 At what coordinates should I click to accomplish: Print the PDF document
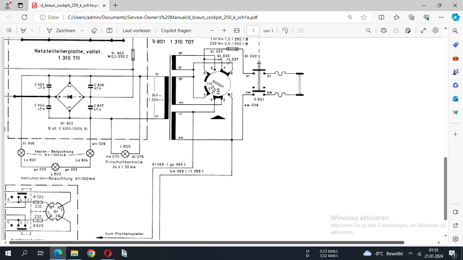point(384,30)
